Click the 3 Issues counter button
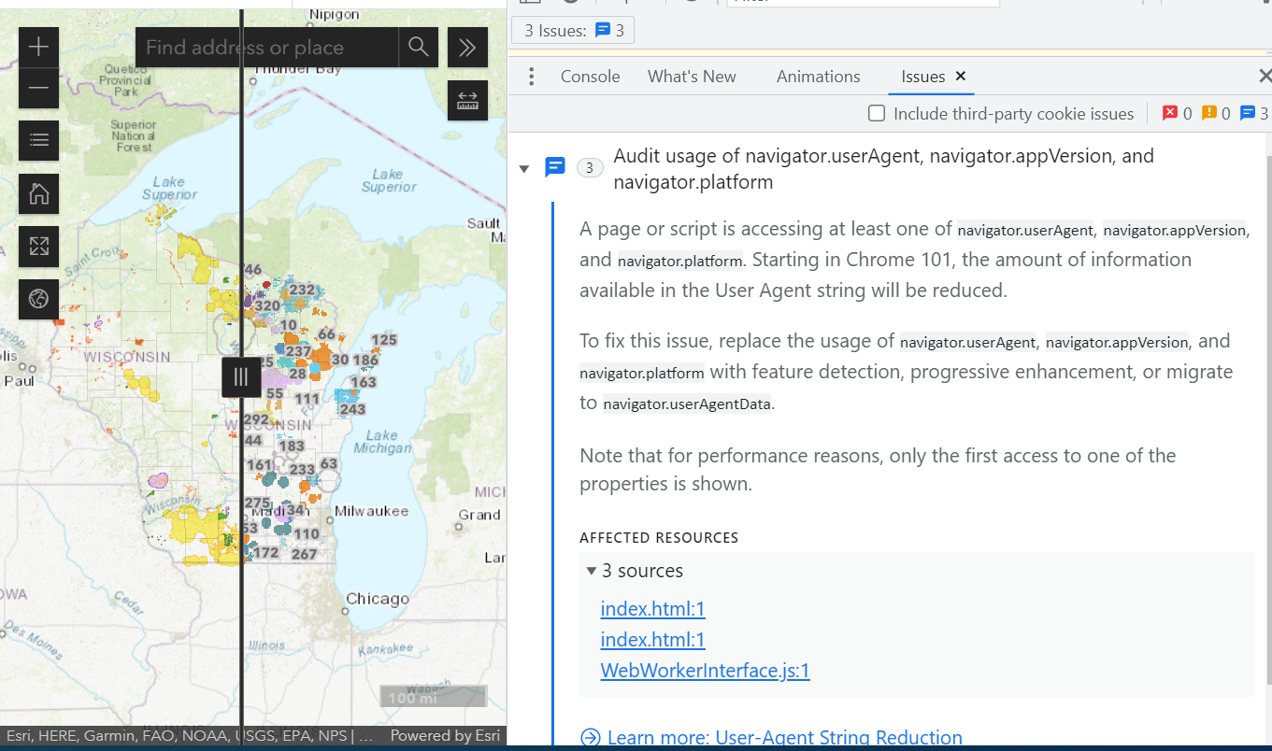The height and width of the screenshot is (751, 1272). [573, 31]
